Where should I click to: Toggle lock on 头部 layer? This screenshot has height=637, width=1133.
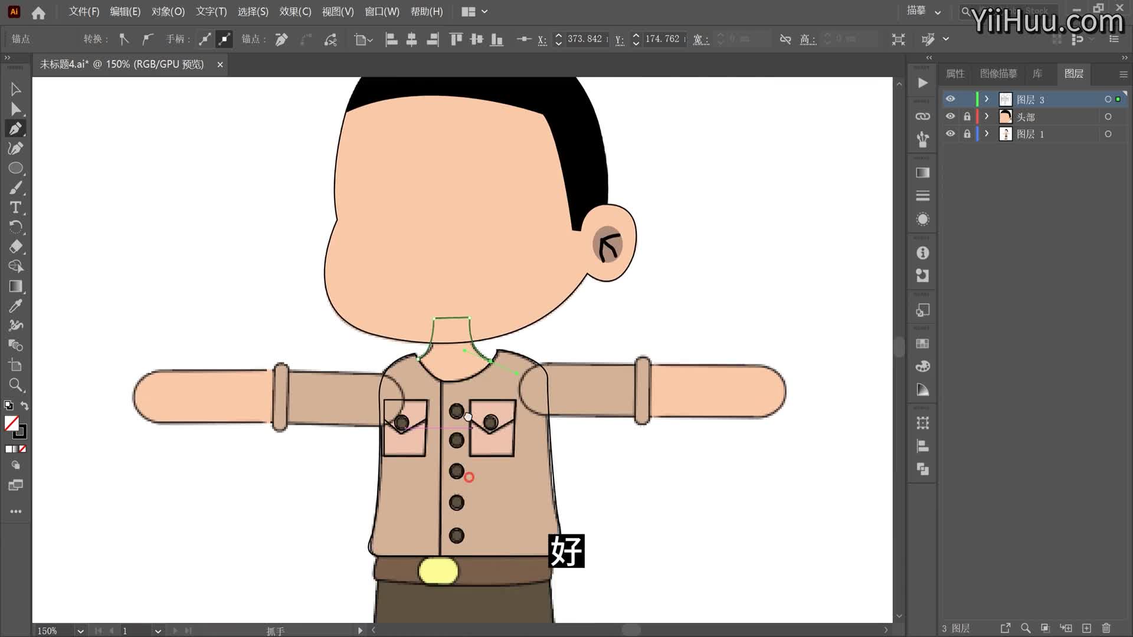[x=967, y=116]
